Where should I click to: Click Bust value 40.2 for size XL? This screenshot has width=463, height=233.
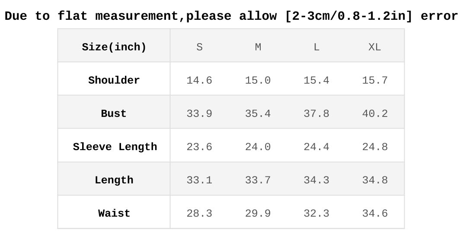tap(375, 113)
